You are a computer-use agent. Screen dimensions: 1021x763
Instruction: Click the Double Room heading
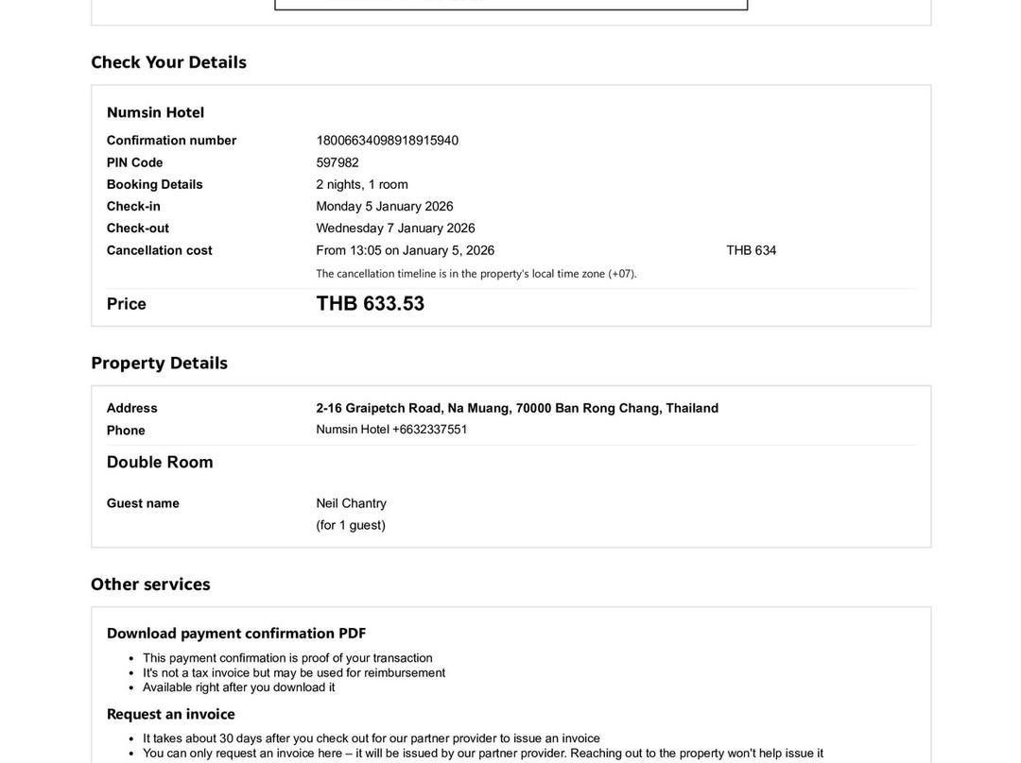click(x=160, y=462)
